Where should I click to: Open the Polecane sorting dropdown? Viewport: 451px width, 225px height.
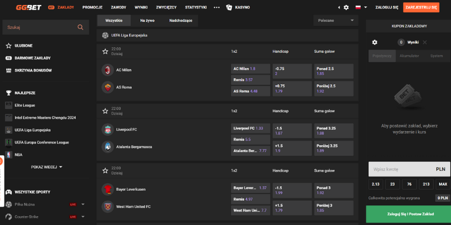click(336, 20)
